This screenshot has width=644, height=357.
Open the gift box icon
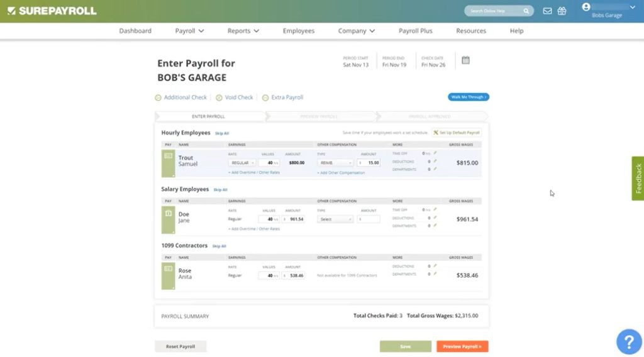pos(562,11)
